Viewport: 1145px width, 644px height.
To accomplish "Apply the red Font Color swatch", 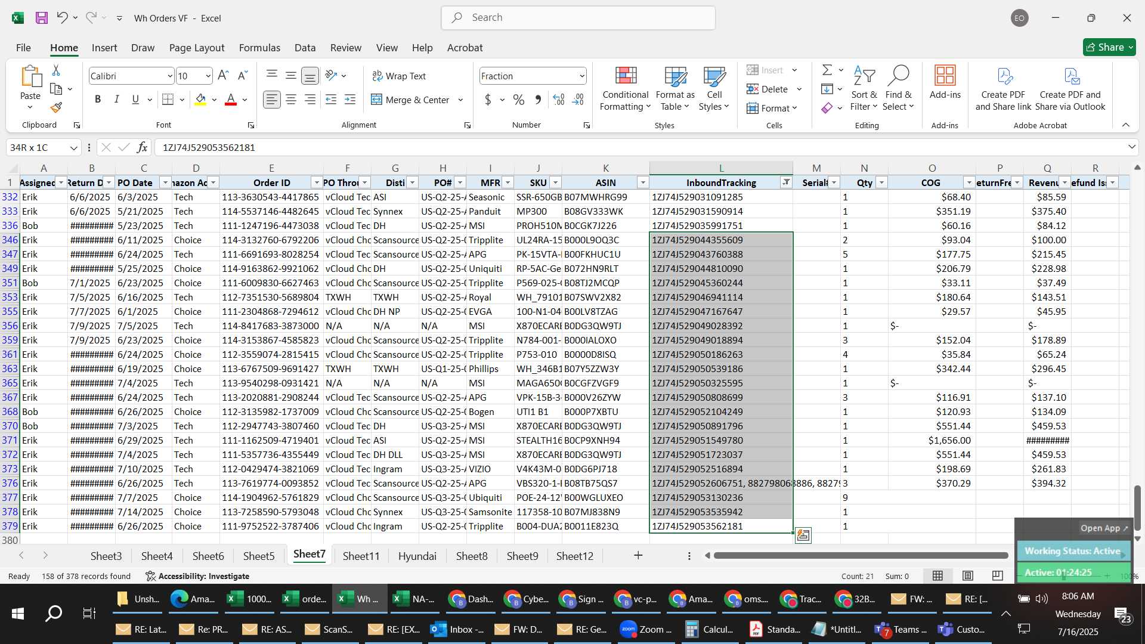I will (231, 100).
